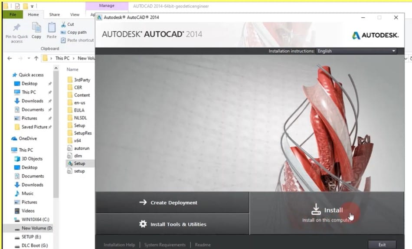Image resolution: width=412 pixels, height=249 pixels.
Task: Open Quick Access Toolbar customize arrow
Action: (32, 6)
